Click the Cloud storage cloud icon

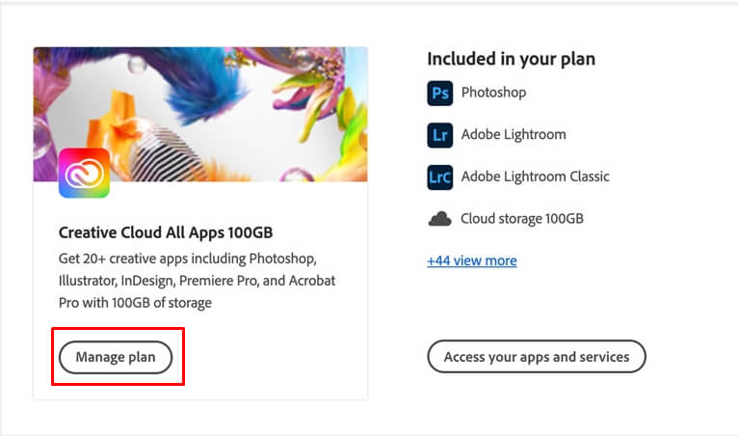point(439,219)
